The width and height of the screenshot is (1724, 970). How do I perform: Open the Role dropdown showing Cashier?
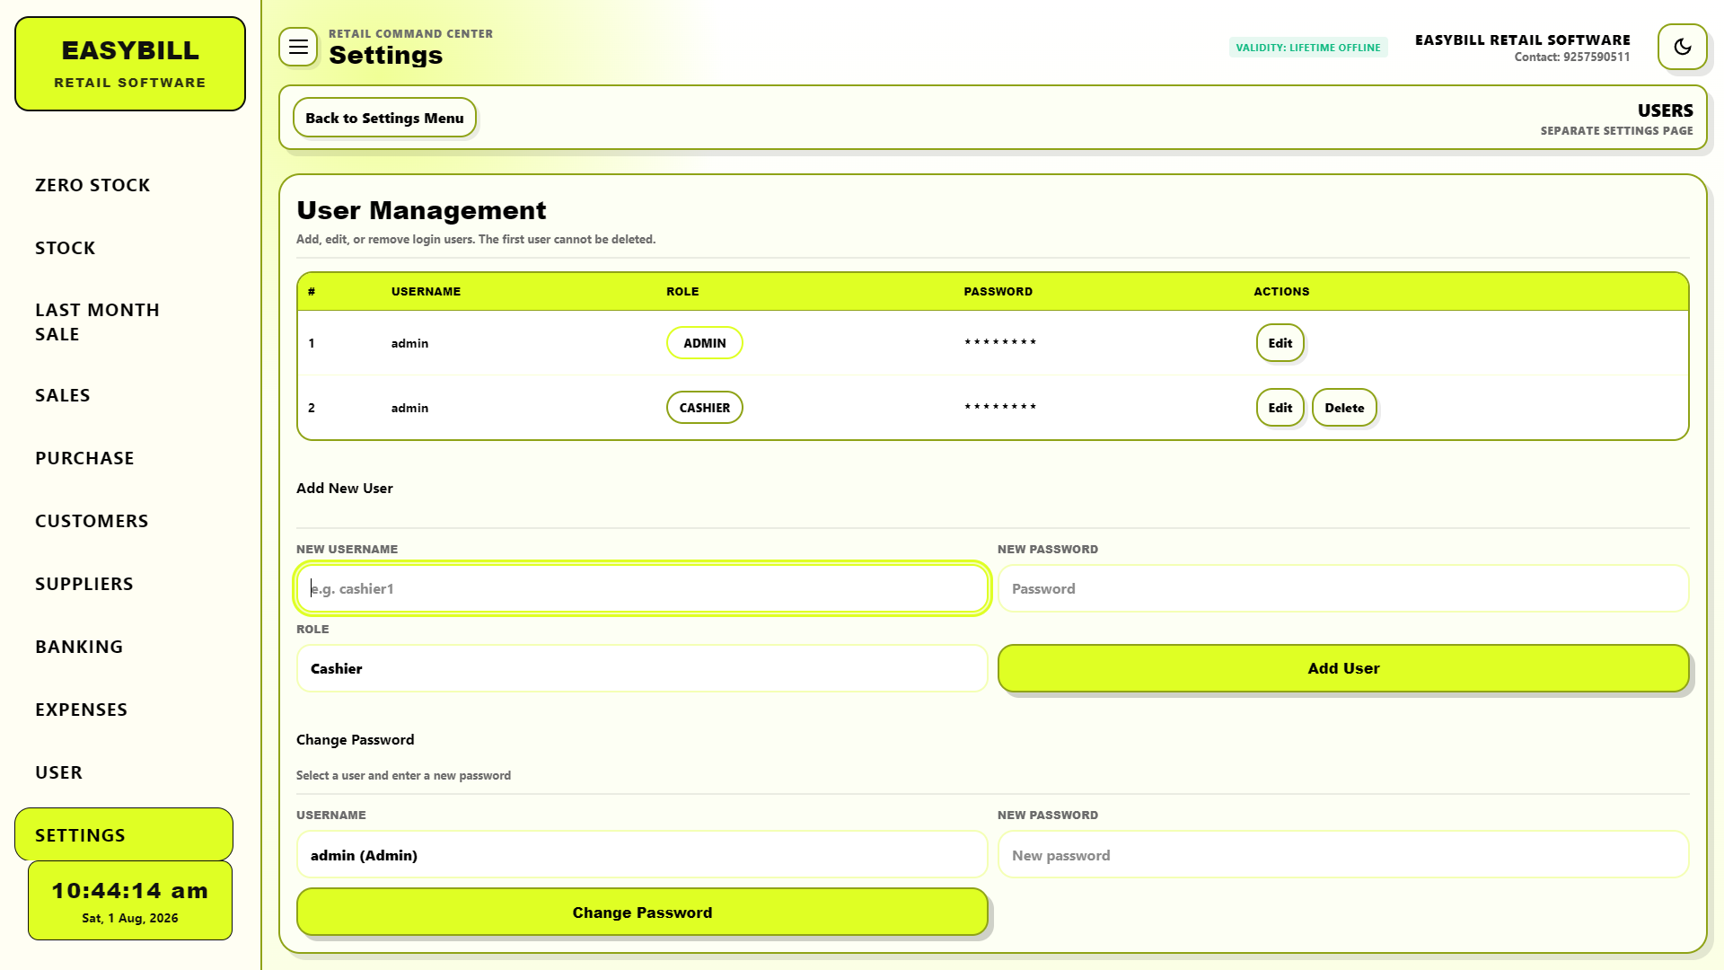point(642,668)
